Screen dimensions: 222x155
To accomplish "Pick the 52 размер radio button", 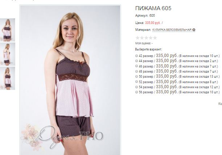I will click(136, 82).
